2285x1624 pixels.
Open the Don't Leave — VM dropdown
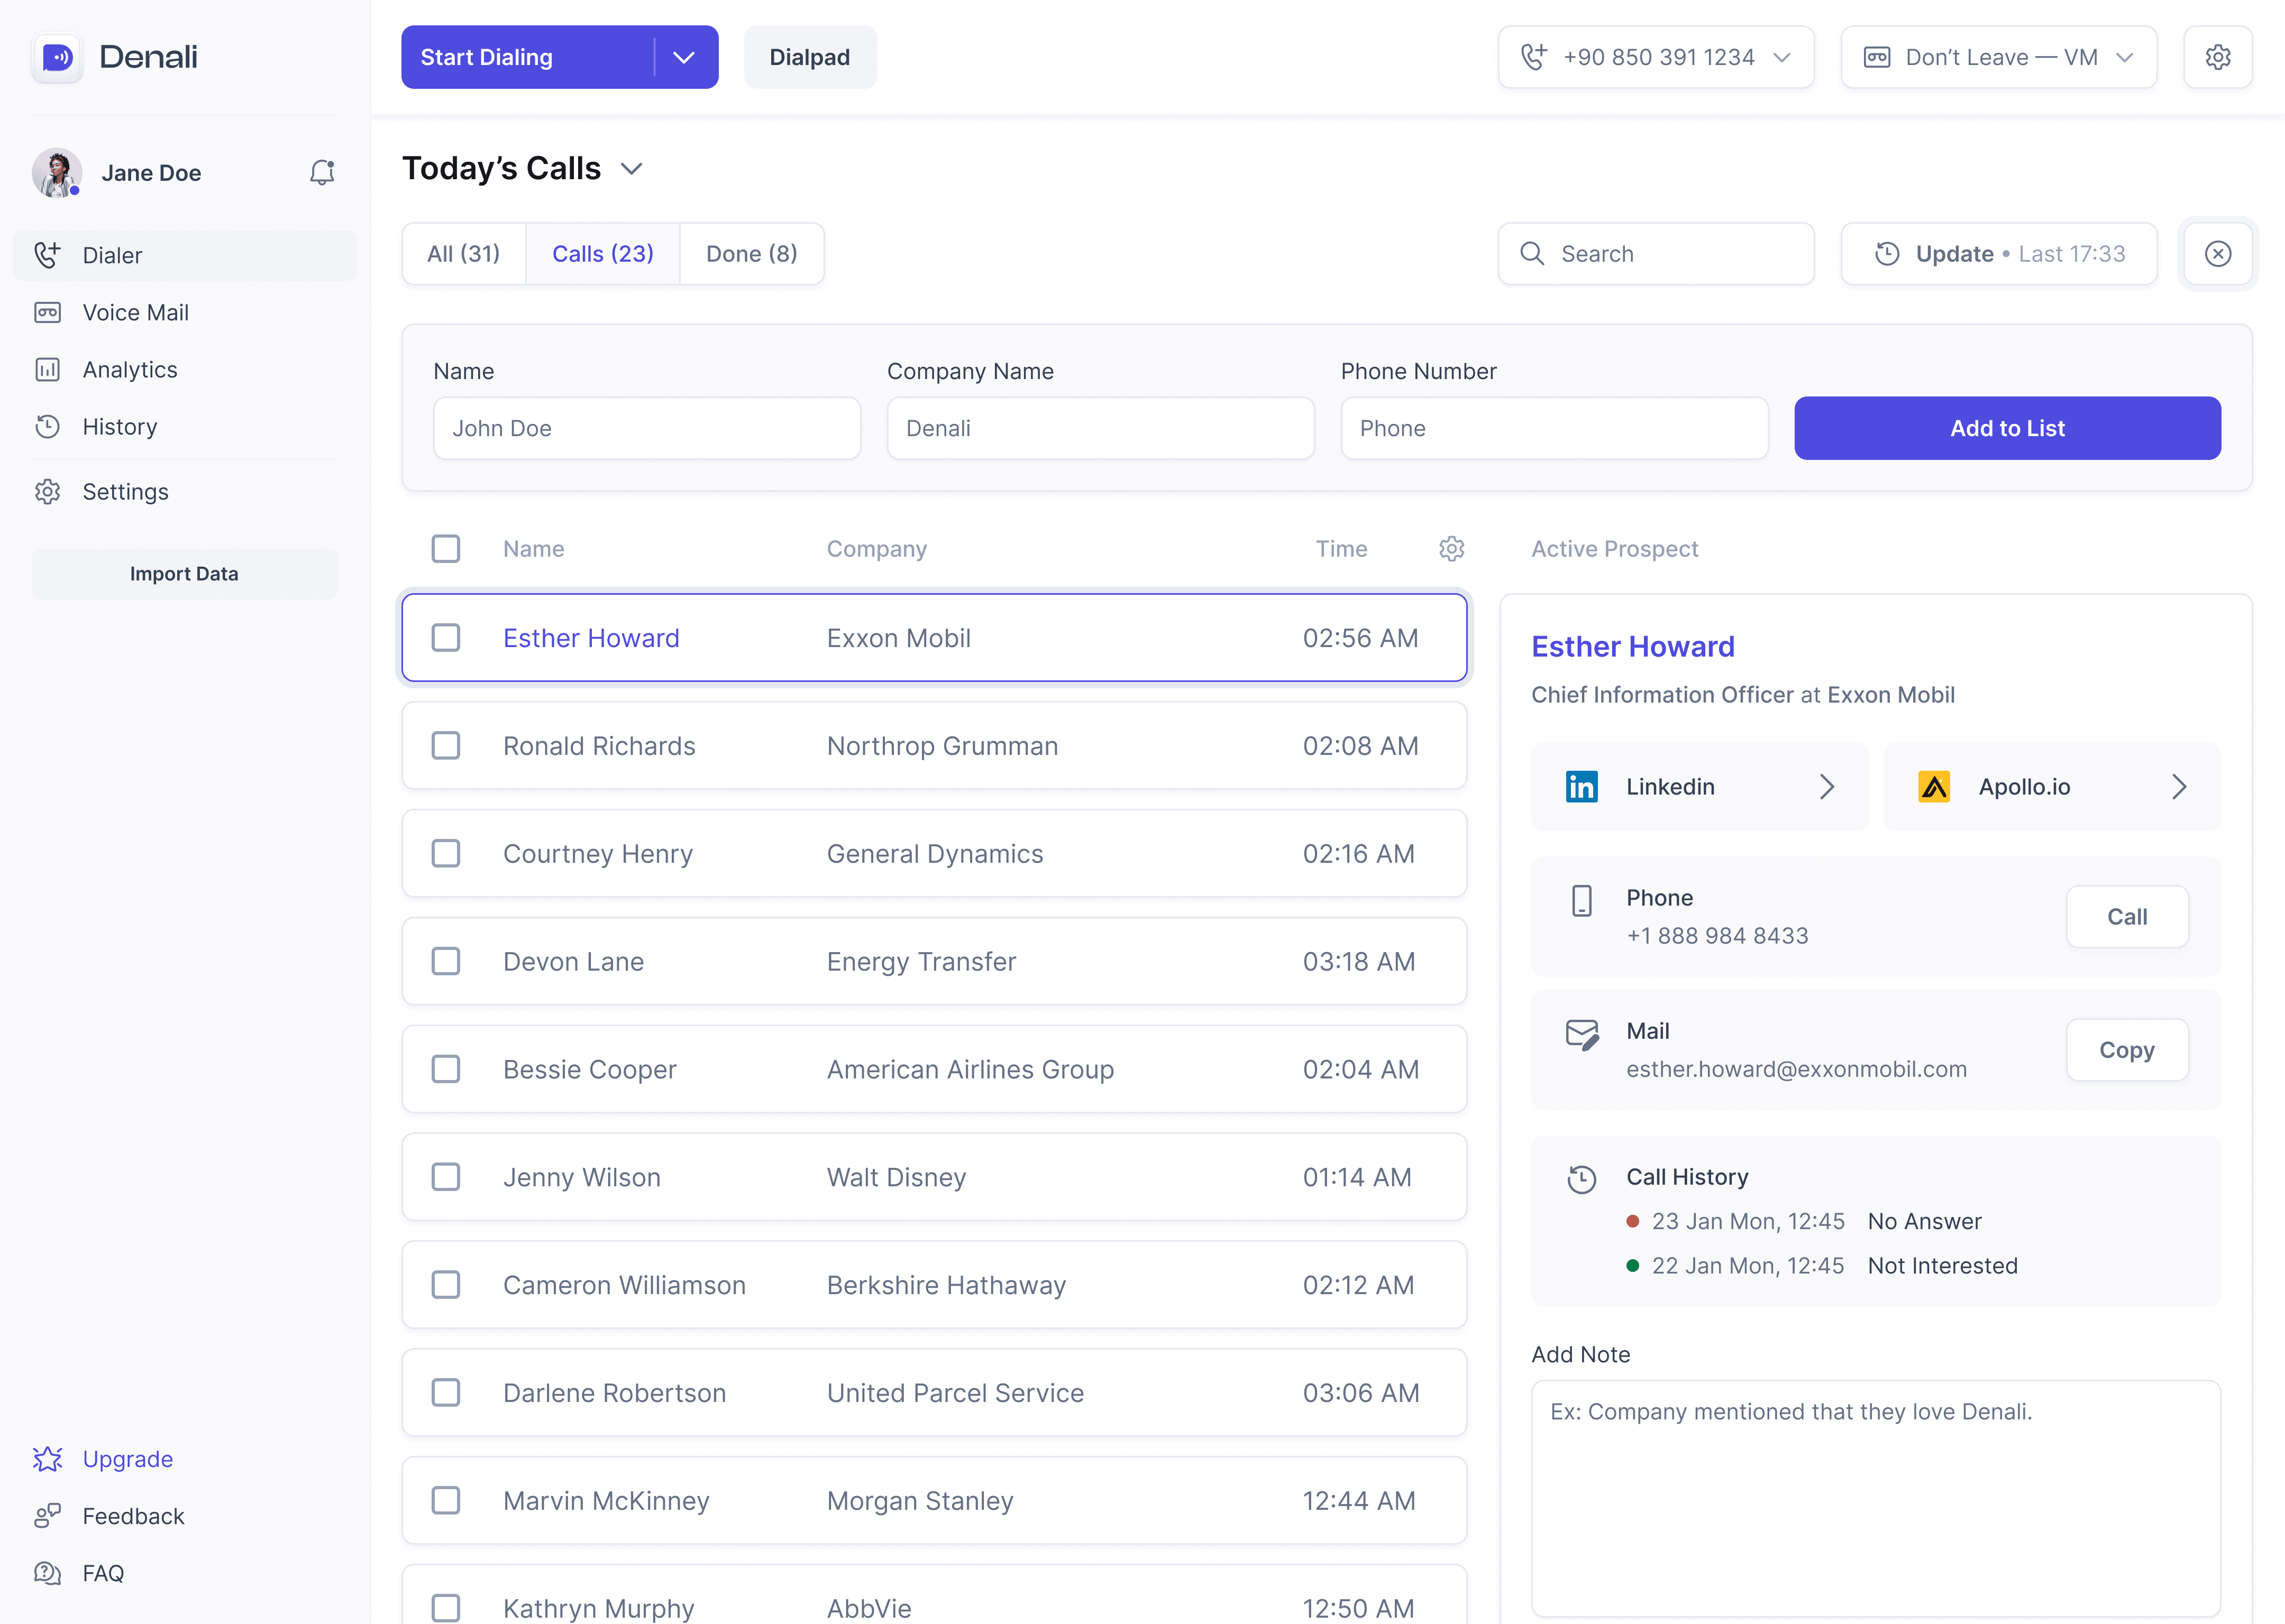[x=1999, y=57]
